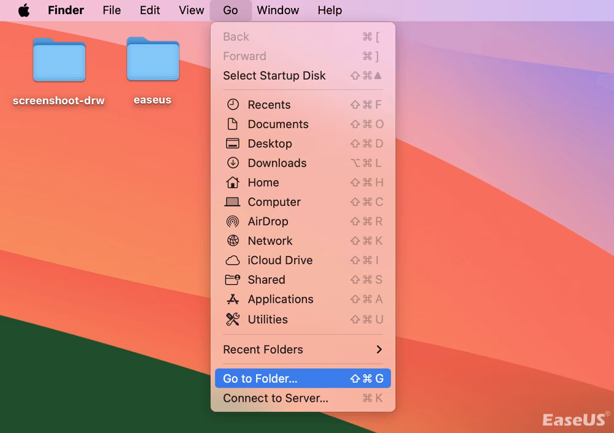Click the Documents page icon
This screenshot has width=614, height=433.
[233, 124]
